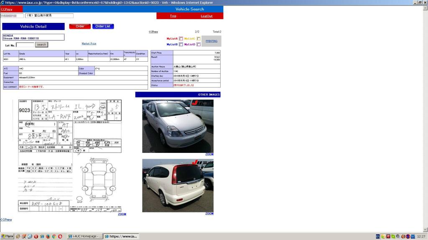Click the vertical scrollbar up arrow

pos(425,7)
